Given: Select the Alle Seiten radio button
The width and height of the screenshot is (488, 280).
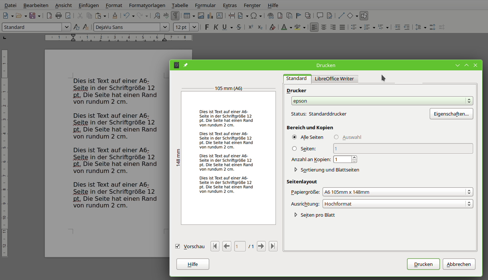Looking at the screenshot, I should point(294,137).
